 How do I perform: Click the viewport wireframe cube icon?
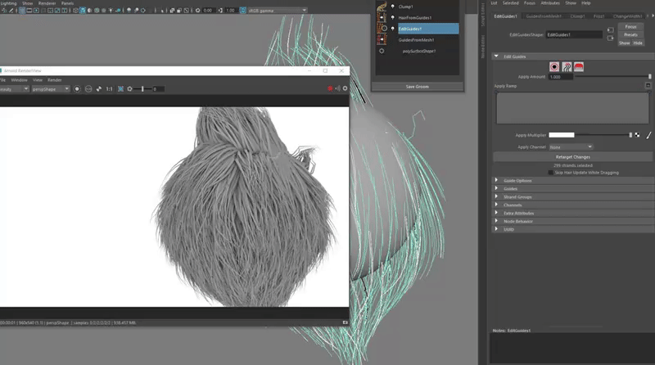point(75,10)
